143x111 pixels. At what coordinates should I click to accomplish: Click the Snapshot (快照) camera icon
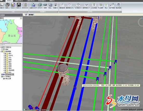(x=45, y=5)
